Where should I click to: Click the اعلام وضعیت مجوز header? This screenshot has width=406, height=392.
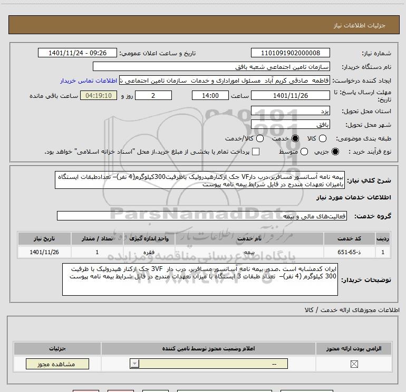[x=208, y=348]
